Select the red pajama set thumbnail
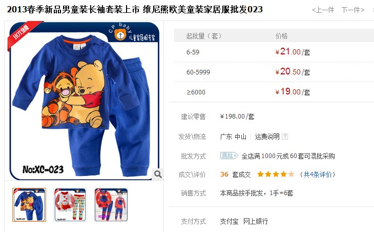Viewport: 374px width, 232px height. [x=111, y=205]
